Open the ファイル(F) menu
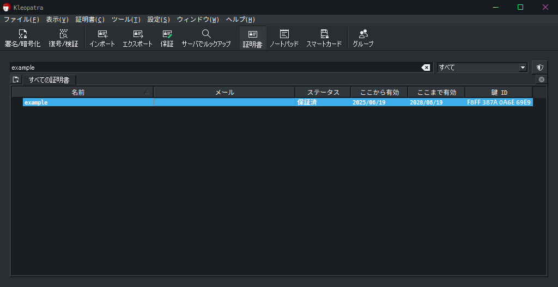This screenshot has width=558, height=287. pyautogui.click(x=21, y=20)
